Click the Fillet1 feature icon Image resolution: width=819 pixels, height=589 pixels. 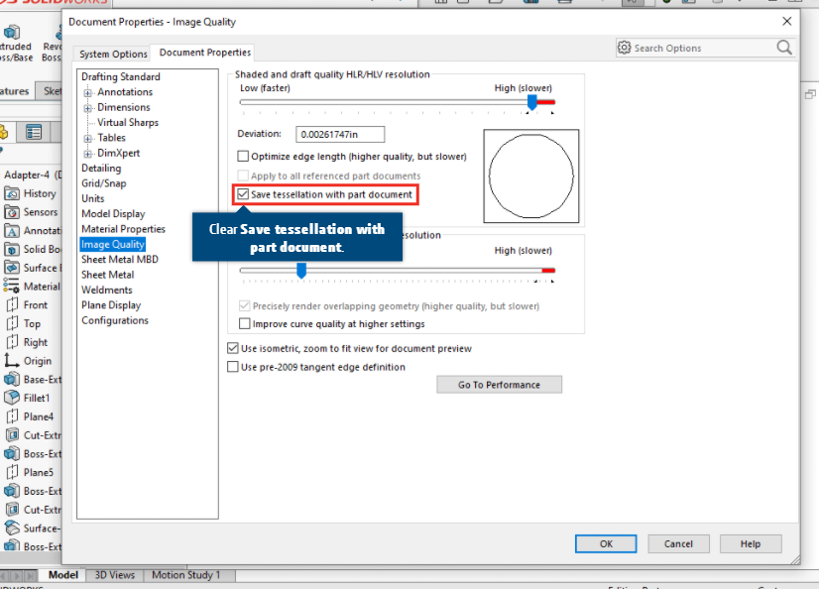point(12,398)
